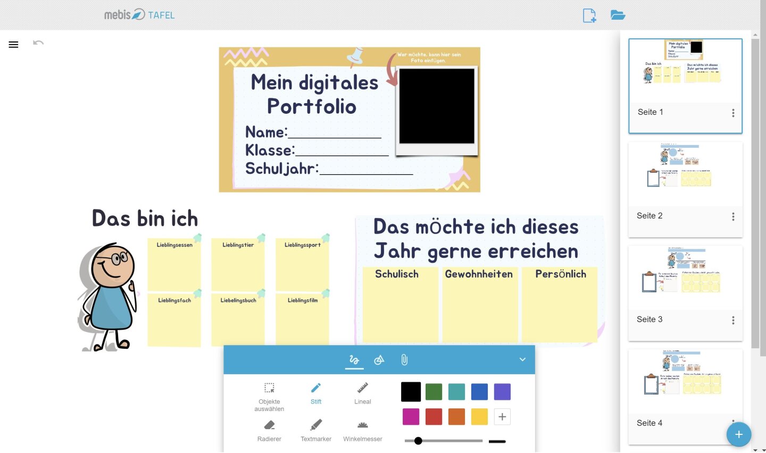Open existing board folder icon
Screen dimensions: 766x453
(618, 15)
